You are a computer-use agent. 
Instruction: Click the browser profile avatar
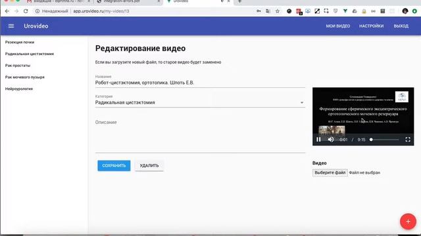pos(405,11)
